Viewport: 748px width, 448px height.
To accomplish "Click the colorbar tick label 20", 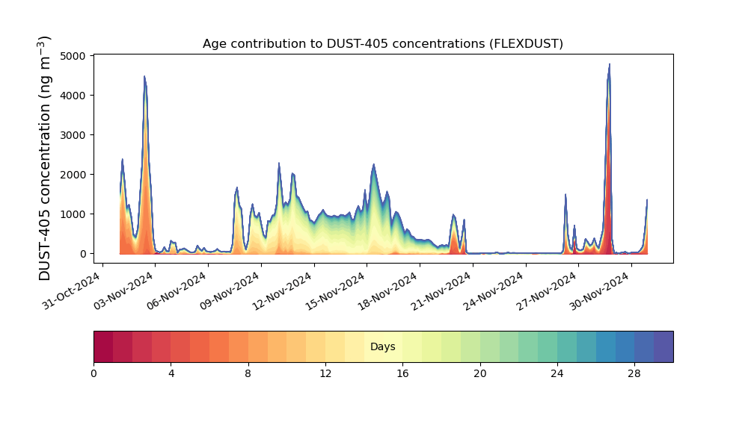I will click(x=480, y=374).
